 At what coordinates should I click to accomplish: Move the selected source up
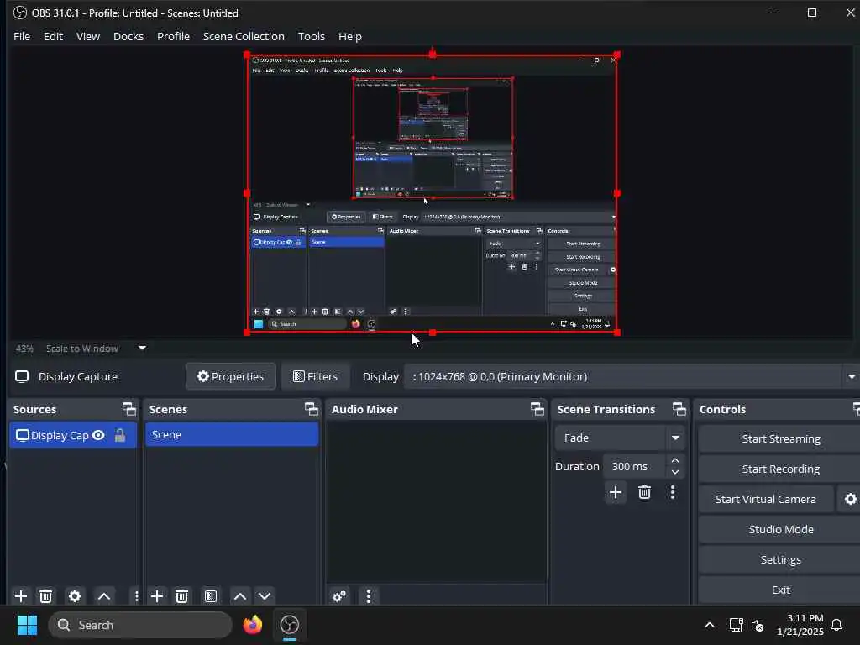[x=104, y=596]
